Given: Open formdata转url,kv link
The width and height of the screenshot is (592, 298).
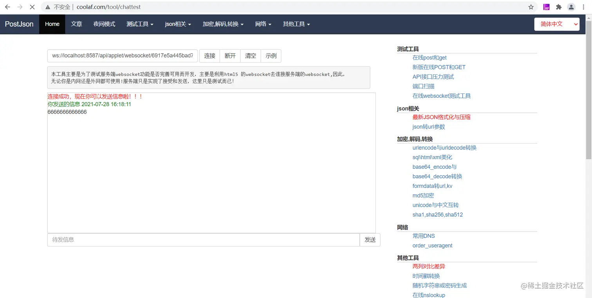Looking at the screenshot, I should tap(432, 186).
